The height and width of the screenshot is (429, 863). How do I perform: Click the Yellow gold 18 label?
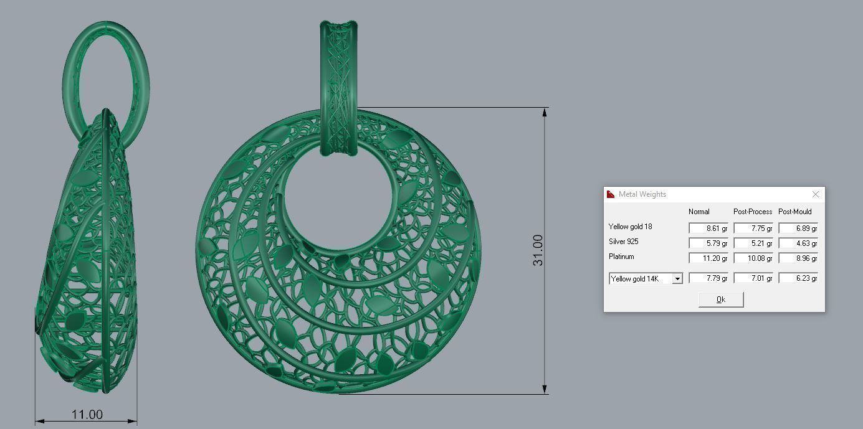(x=631, y=227)
